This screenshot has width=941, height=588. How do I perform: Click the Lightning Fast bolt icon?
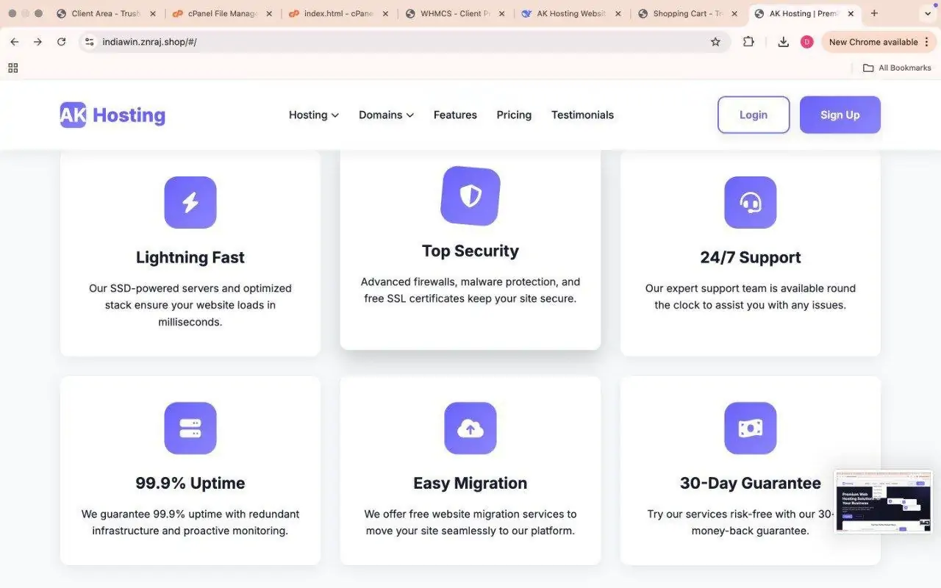click(x=190, y=202)
